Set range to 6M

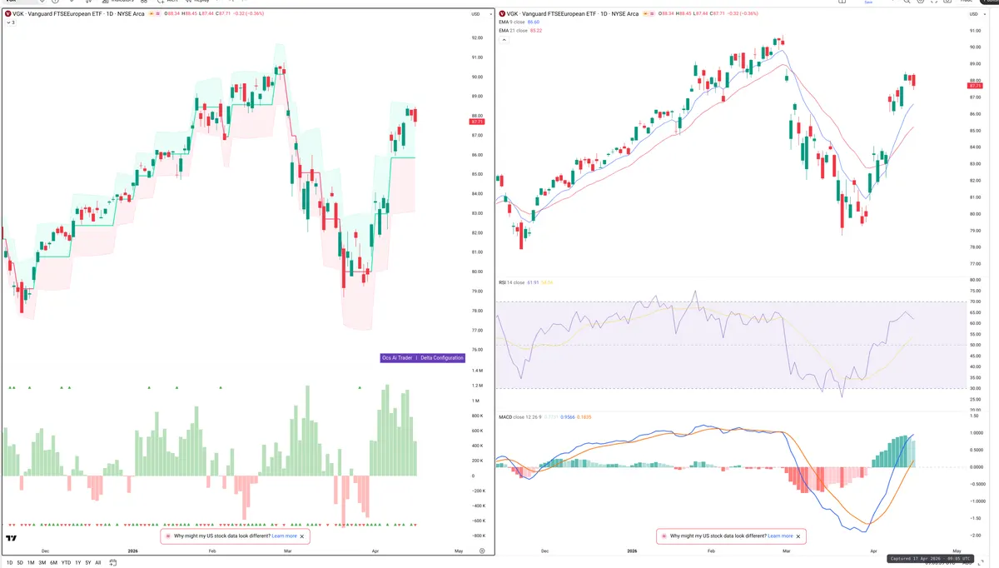53,563
